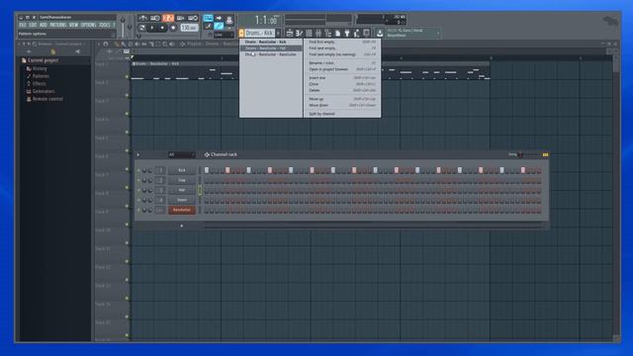Screen dimensions: 633x356
Task: Mute the Snare channel LED
Action: pos(138,200)
